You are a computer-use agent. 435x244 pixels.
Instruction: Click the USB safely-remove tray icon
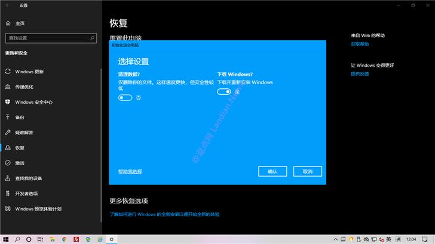[x=359, y=239]
